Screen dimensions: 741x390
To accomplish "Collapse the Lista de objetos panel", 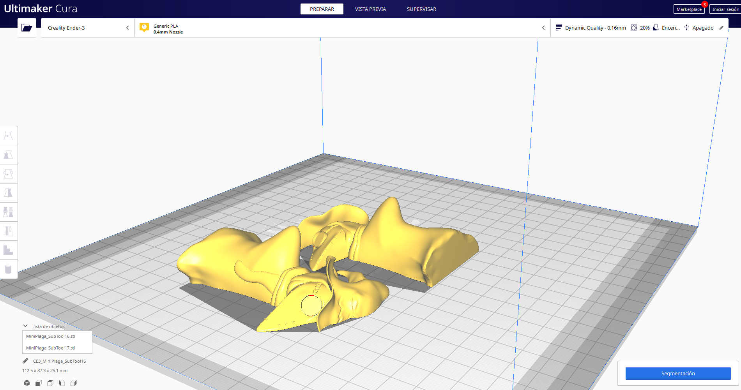I will 25,326.
